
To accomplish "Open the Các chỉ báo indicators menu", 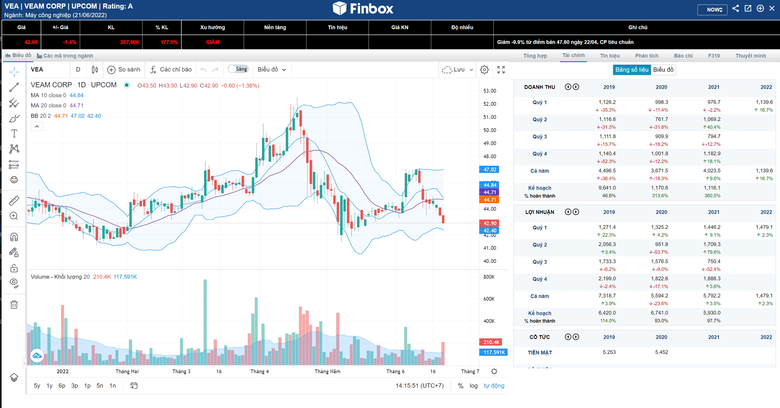I will (x=171, y=70).
